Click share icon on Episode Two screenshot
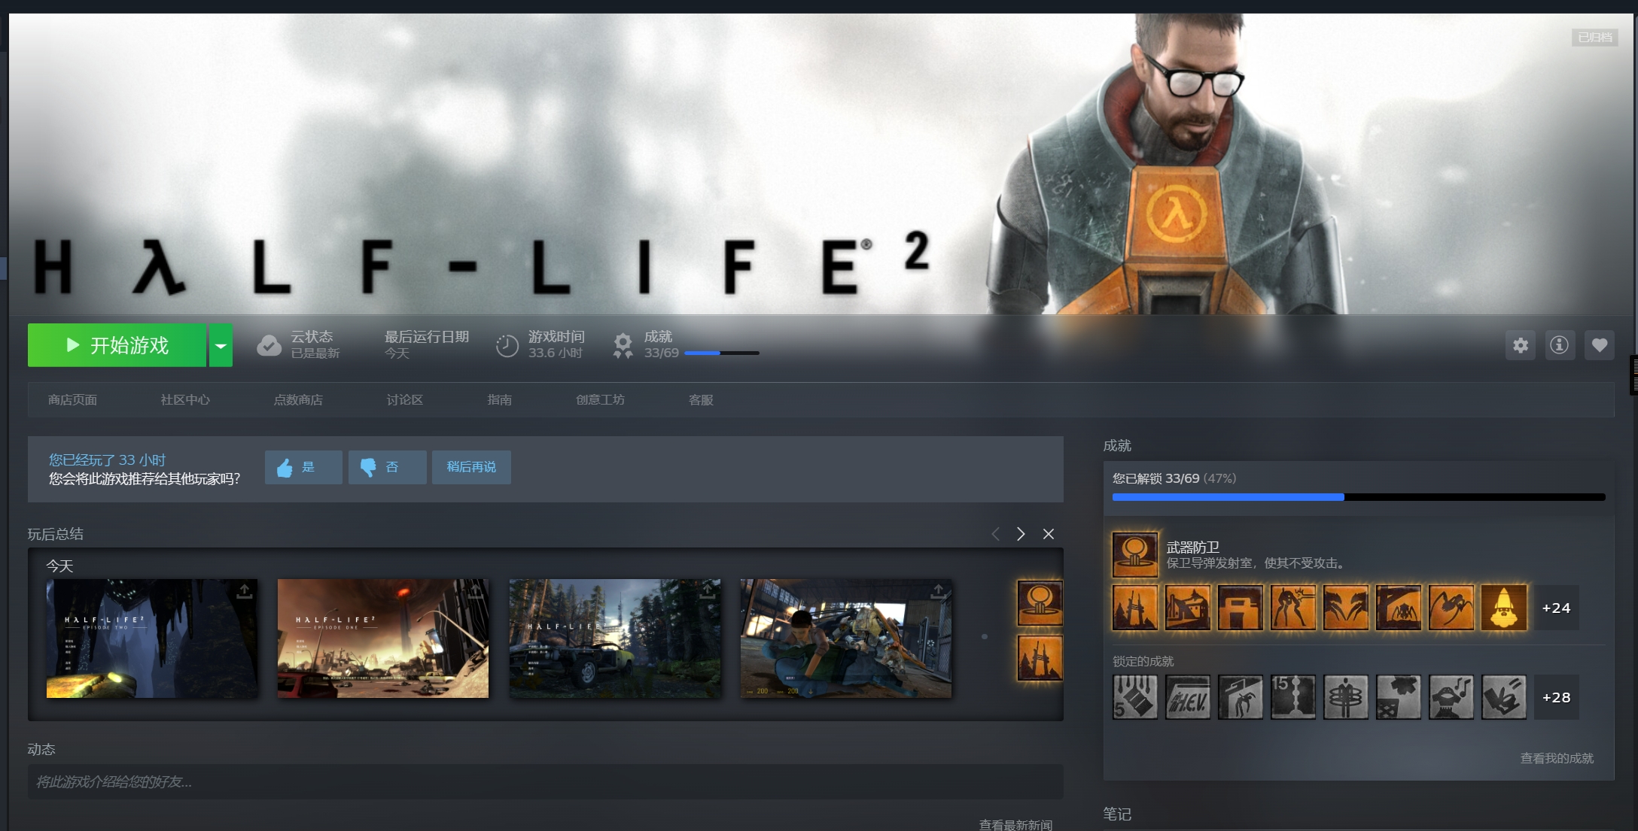 [244, 592]
